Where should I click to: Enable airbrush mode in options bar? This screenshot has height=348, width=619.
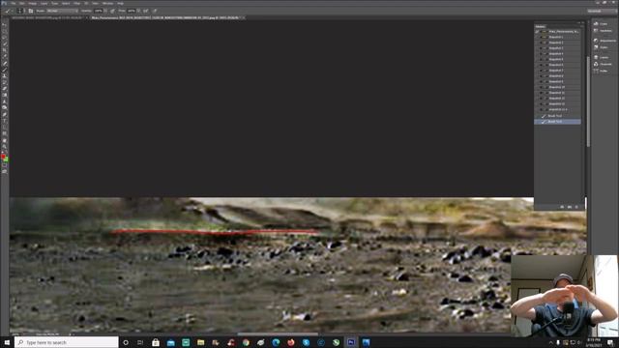(x=146, y=11)
